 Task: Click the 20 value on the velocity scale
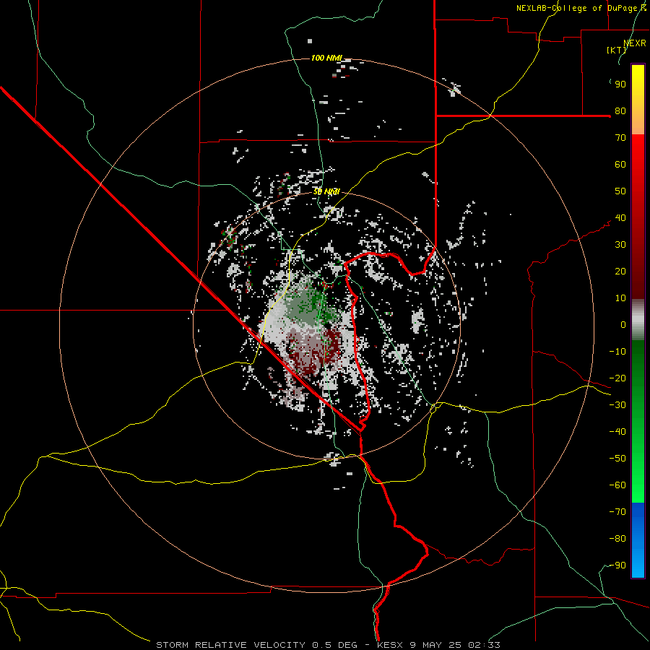(620, 272)
